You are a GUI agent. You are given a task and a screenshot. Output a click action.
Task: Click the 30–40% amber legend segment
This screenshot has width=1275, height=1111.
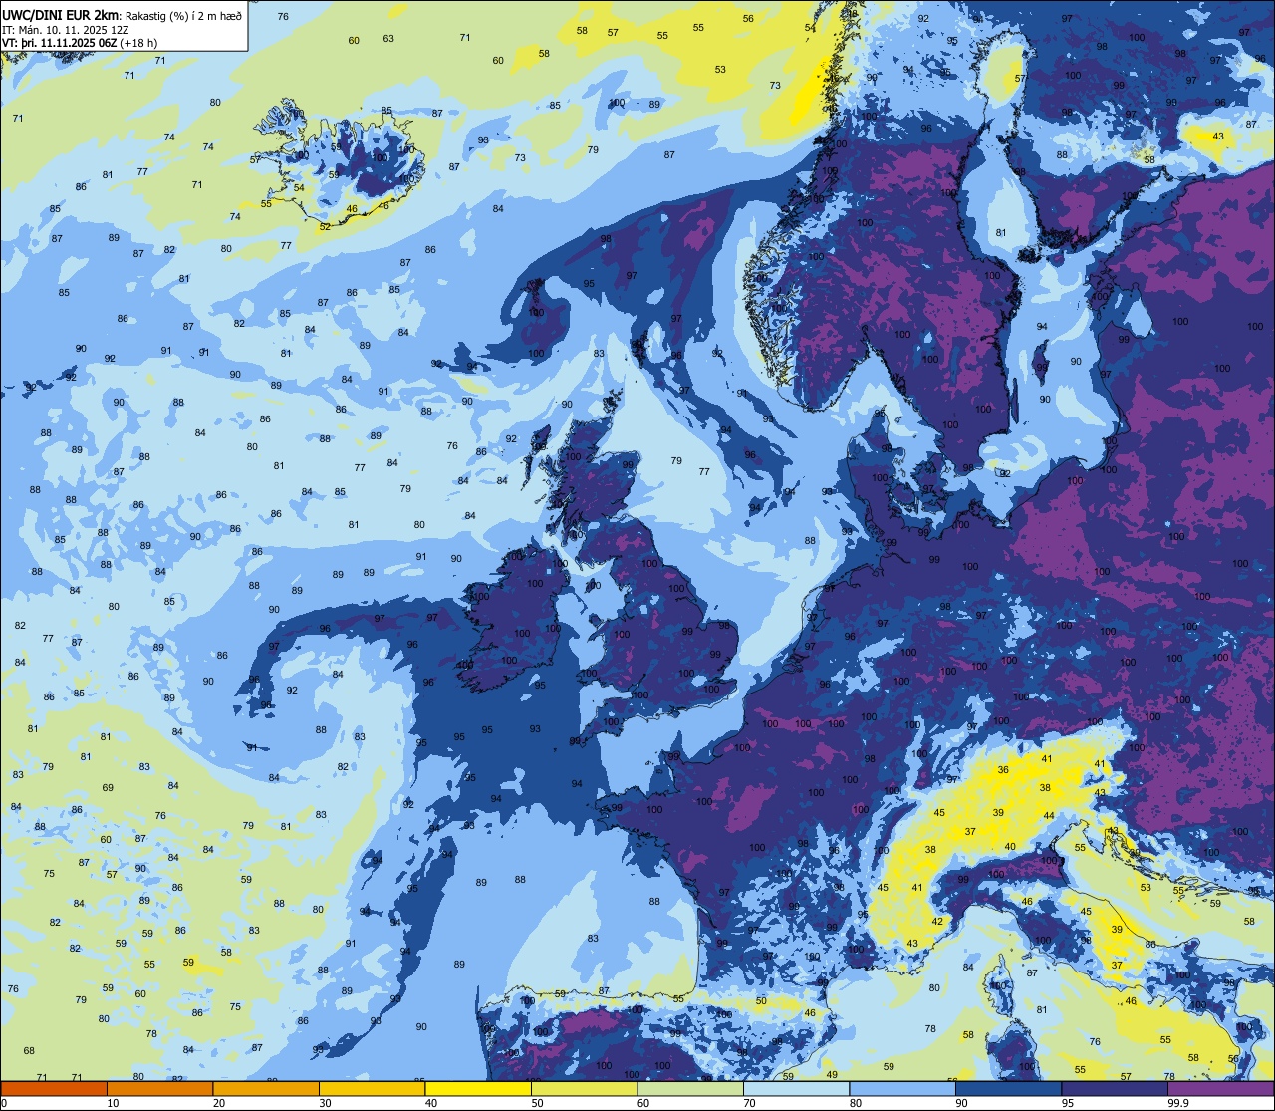click(372, 1088)
